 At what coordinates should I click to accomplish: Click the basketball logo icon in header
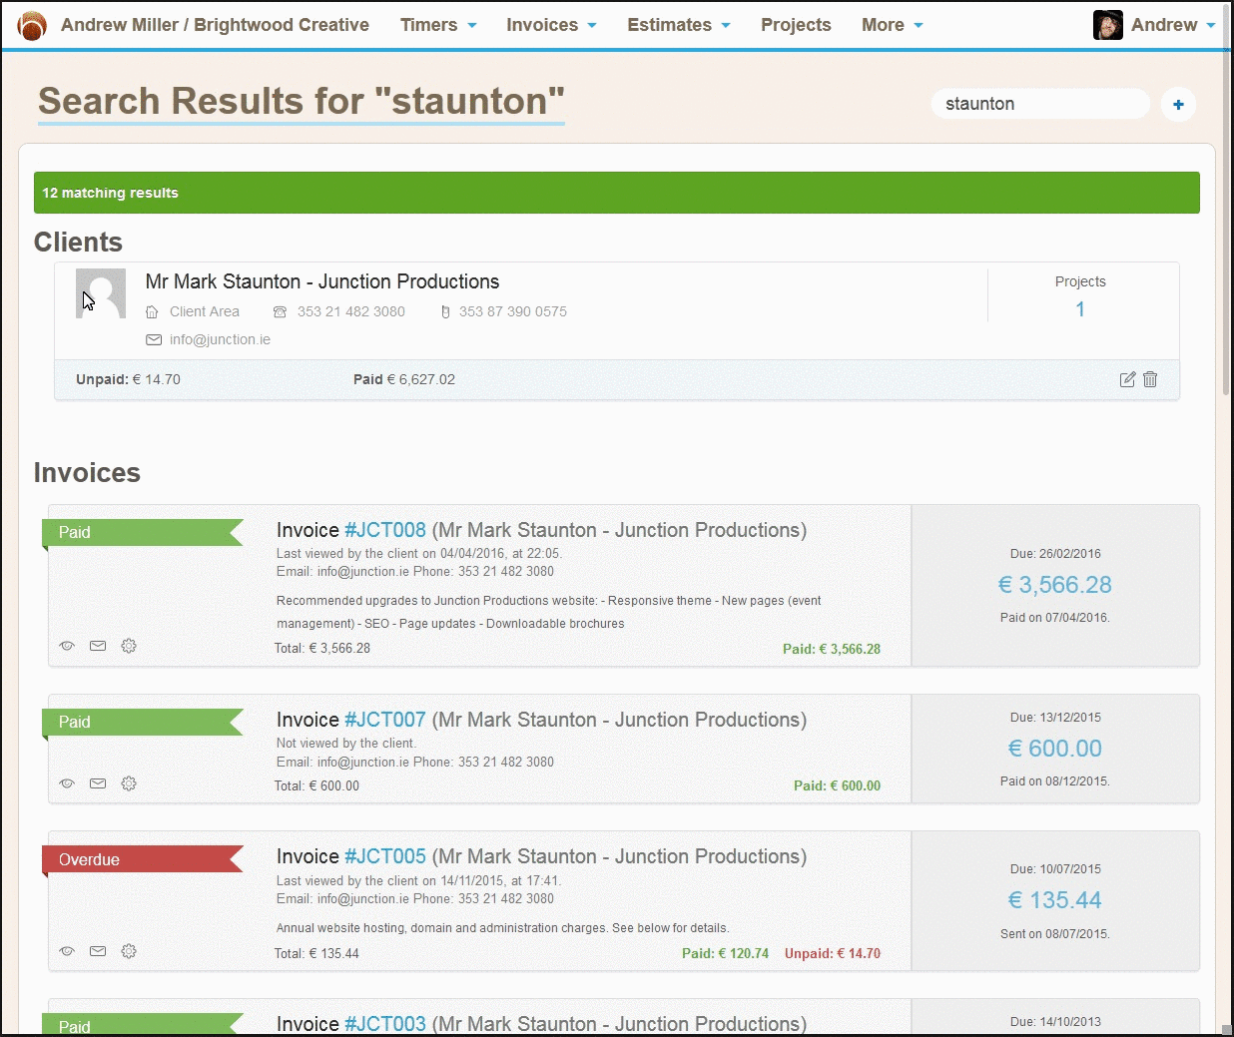(32, 25)
